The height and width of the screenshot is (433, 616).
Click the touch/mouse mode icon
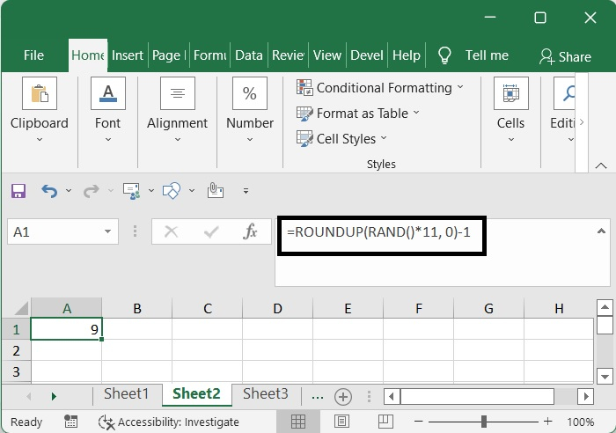coord(216,191)
